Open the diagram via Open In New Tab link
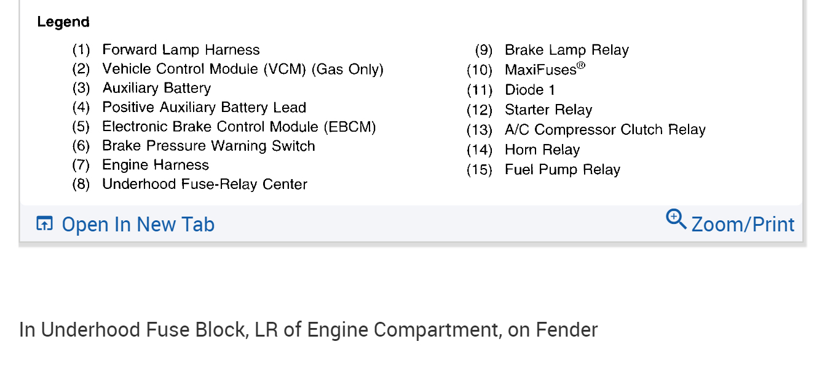This screenshot has width=814, height=368. coord(138,225)
